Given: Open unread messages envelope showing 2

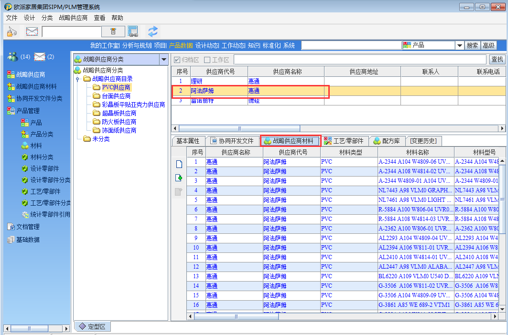Looking at the screenshot, I should [40, 57].
